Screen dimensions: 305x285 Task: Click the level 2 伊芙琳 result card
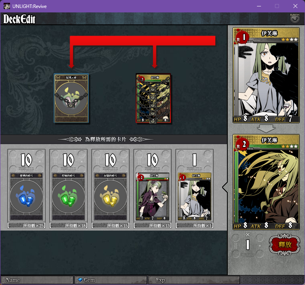(x=266, y=182)
